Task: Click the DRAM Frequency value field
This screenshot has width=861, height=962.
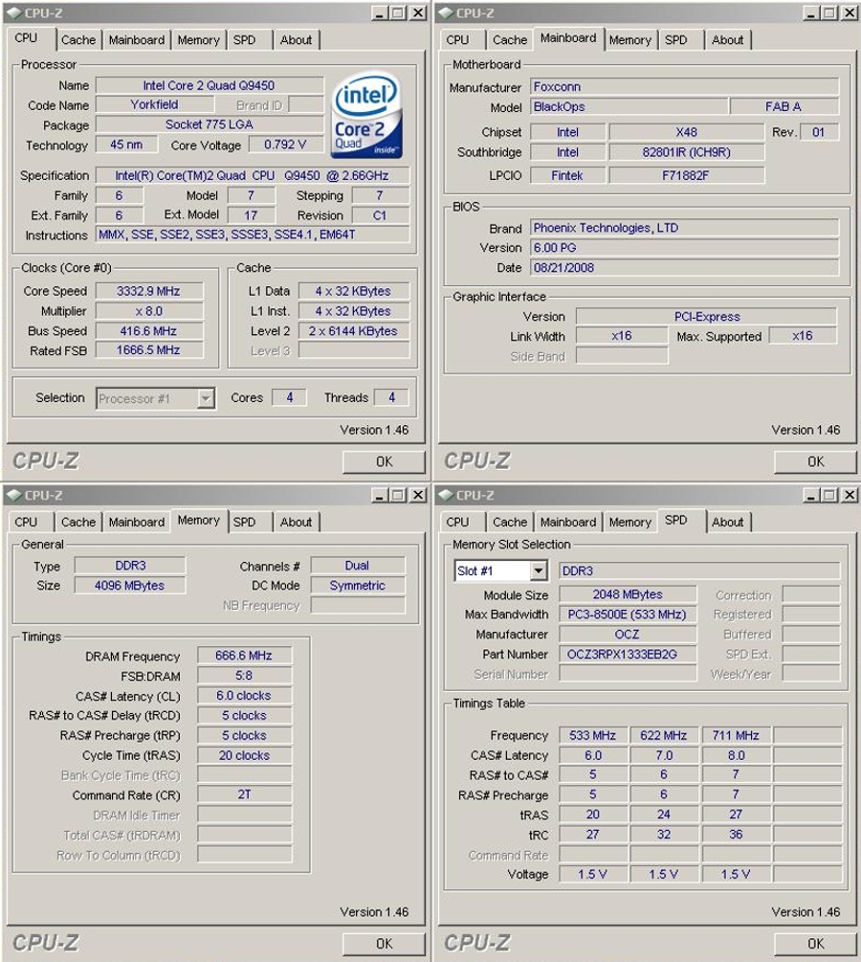Action: pyautogui.click(x=245, y=656)
